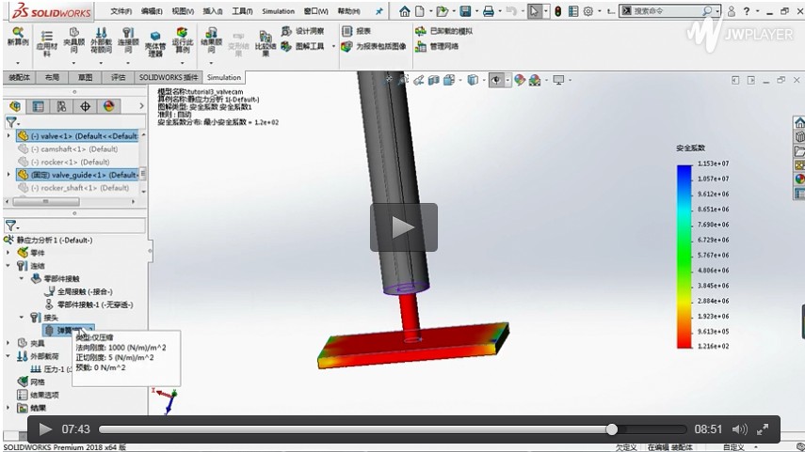Open the Results Advisor (结果顾问) icon

(212, 44)
